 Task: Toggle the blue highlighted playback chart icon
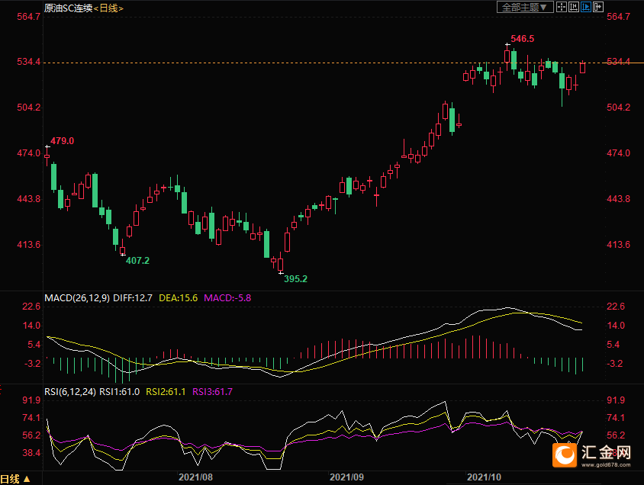tap(587, 7)
